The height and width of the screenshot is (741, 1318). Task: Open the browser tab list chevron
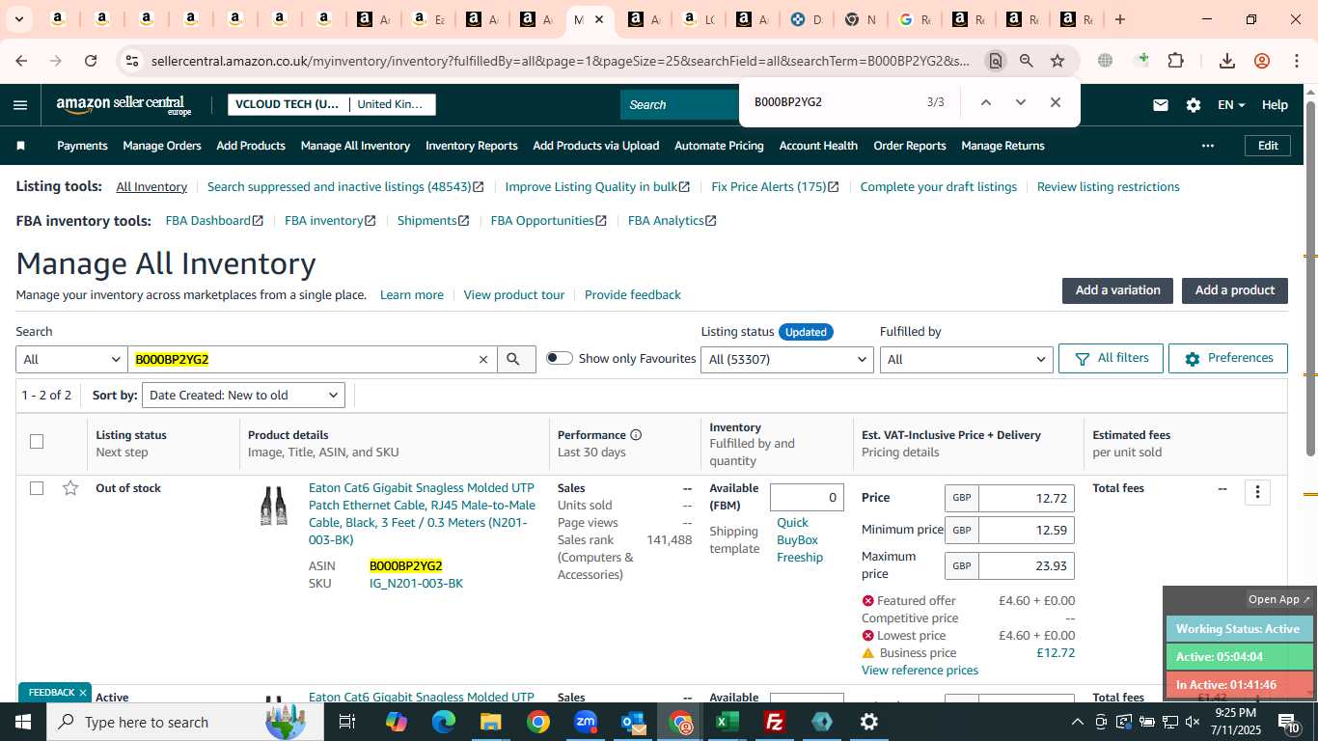(18, 19)
